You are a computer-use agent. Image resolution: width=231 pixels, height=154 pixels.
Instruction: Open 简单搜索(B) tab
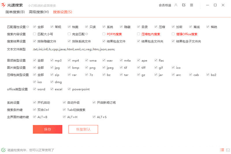(15, 12)
